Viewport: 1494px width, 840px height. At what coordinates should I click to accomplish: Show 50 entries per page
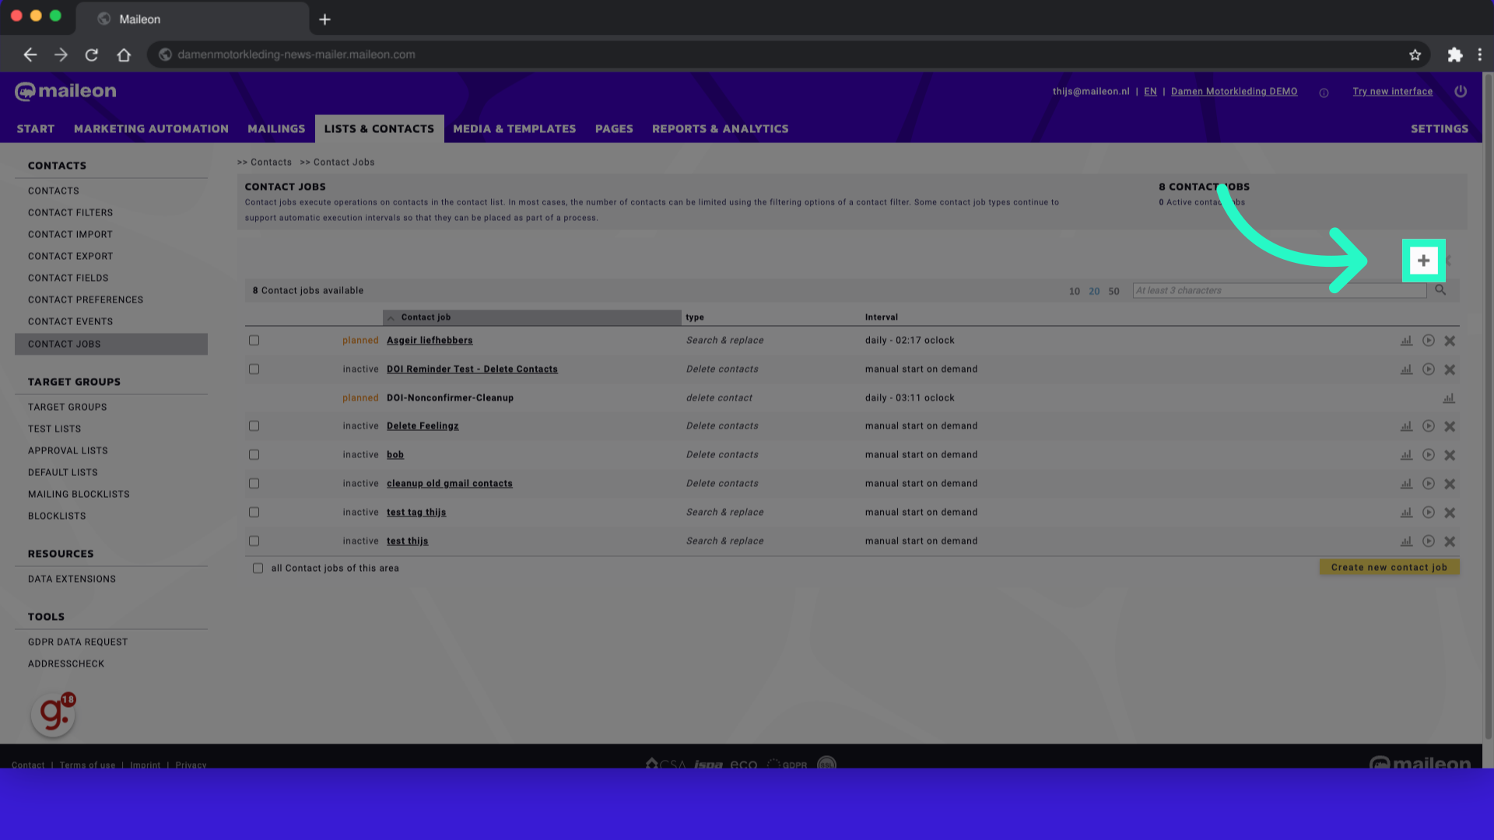point(1113,292)
